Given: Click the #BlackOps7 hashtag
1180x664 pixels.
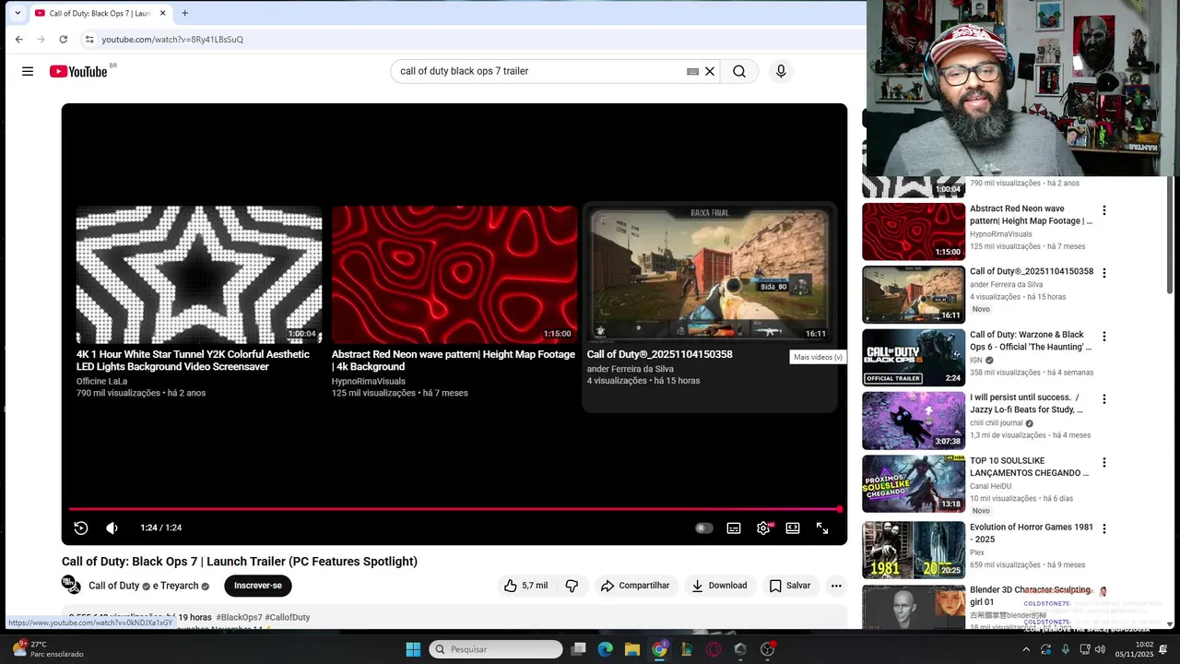Looking at the screenshot, I should [239, 617].
